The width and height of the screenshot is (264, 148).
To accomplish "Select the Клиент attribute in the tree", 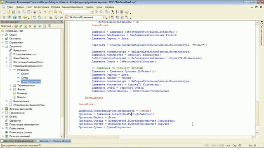I will pyautogui.click(x=25, y=74).
